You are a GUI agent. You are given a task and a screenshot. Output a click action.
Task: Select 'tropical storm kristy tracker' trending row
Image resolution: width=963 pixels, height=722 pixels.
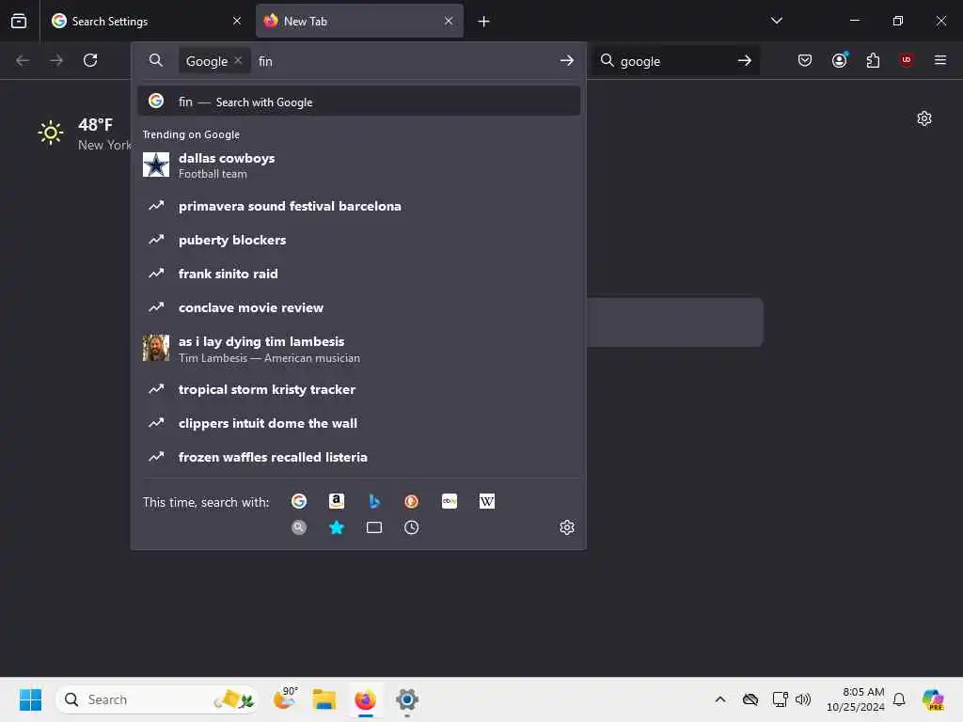click(358, 389)
